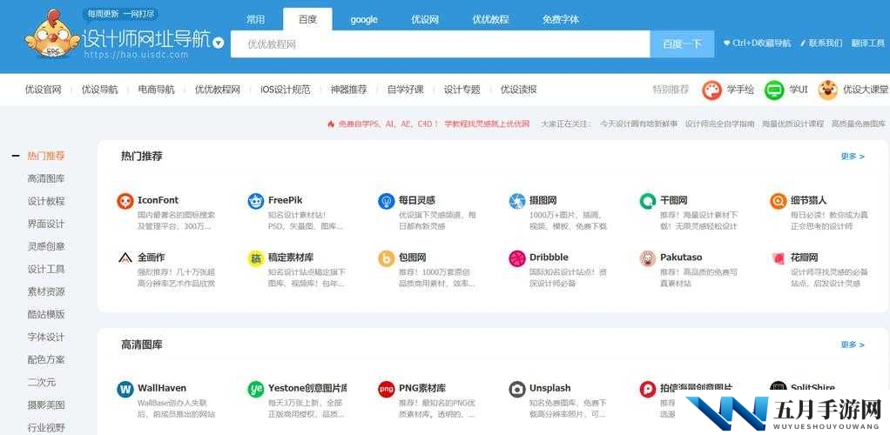Select 摄影美图 in the left sidebar
890x435 pixels.
(x=46, y=405)
